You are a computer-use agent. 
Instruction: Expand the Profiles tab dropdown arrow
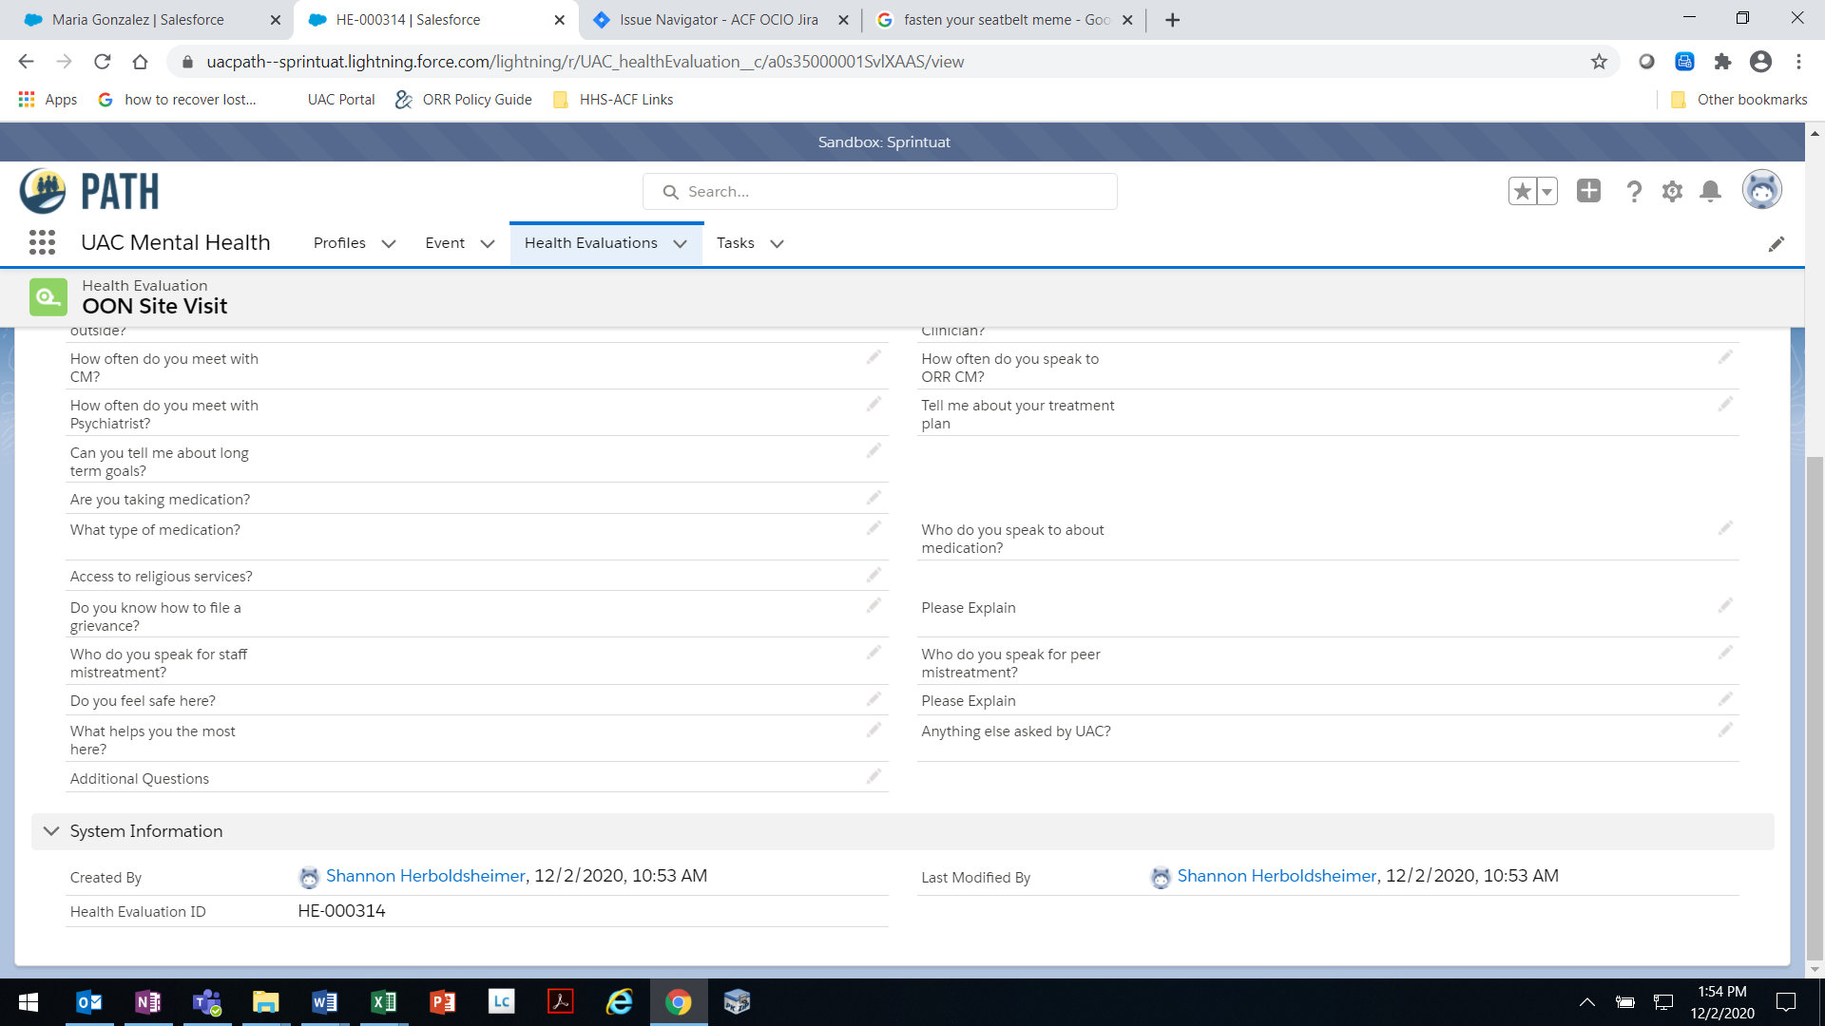[389, 244]
